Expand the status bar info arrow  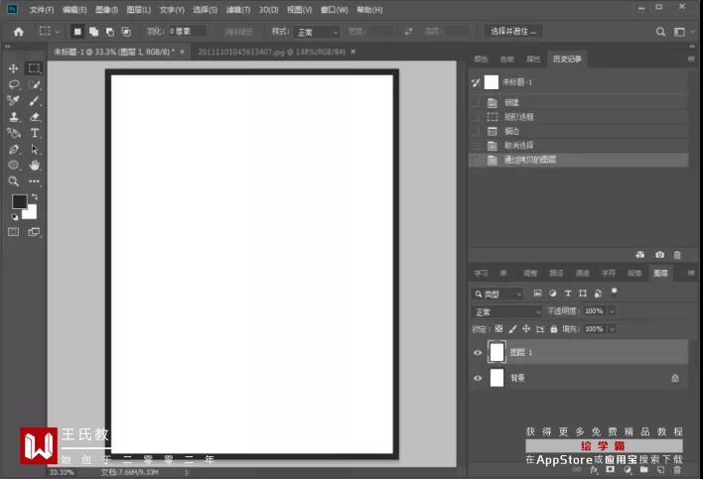pyautogui.click(x=187, y=472)
